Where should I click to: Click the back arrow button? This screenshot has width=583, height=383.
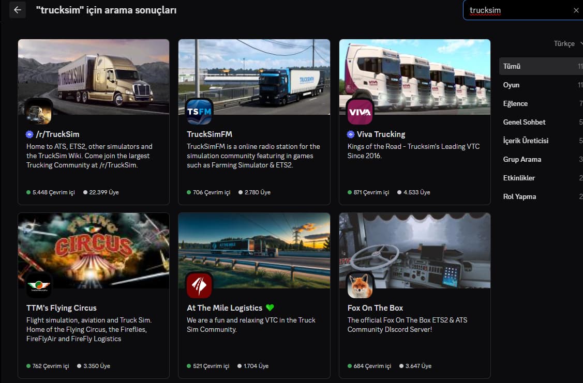[18, 10]
